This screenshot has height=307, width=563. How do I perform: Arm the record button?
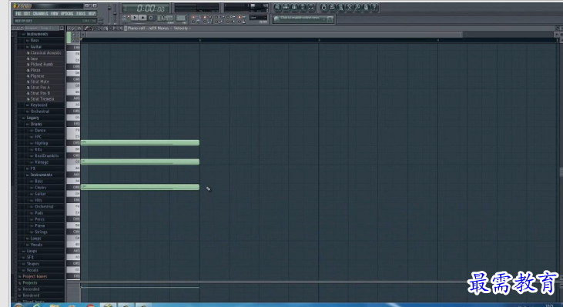[151, 18]
